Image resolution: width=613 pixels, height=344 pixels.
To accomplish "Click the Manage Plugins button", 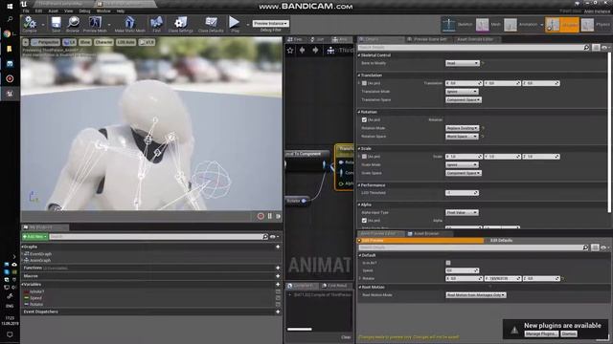I will coord(541,333).
